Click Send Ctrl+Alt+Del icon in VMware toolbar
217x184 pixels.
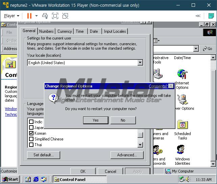[x=45, y=16]
